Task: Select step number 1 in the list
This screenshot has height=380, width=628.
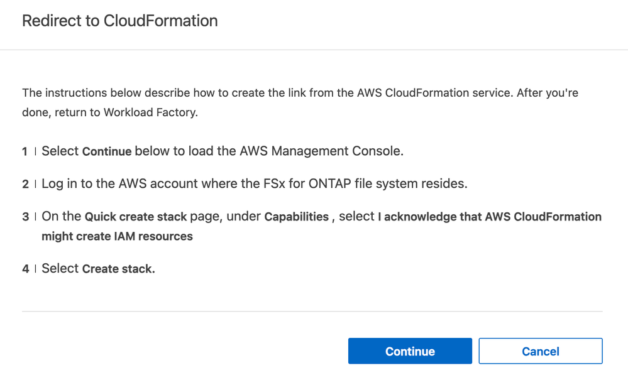Action: pyautogui.click(x=24, y=151)
